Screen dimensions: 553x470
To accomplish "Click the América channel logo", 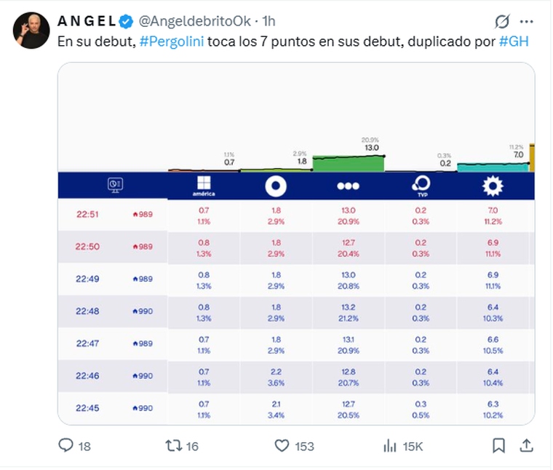I will [x=203, y=186].
